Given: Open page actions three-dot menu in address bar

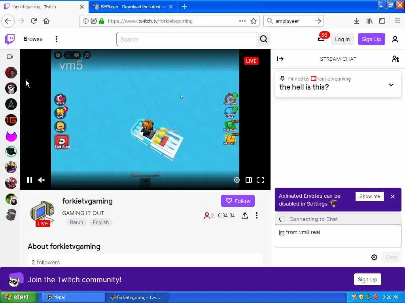Looking at the screenshot, I should click(x=242, y=21).
